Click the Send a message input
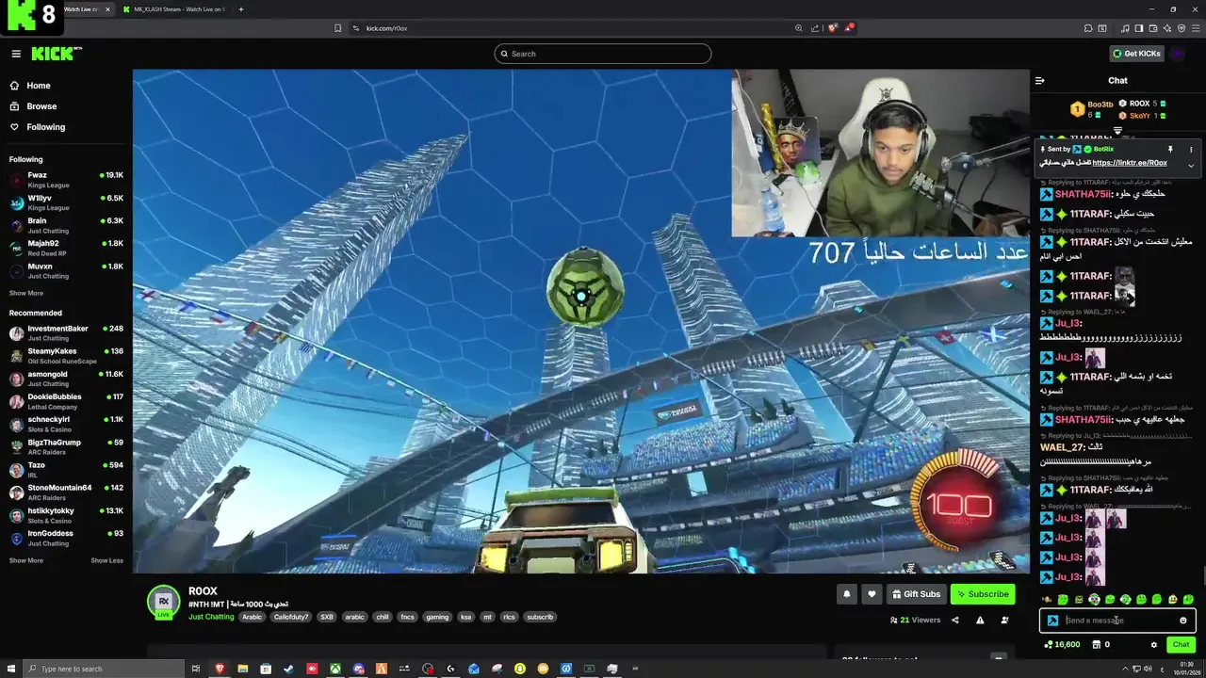Screen dimensions: 1206x678 tap(1119, 621)
